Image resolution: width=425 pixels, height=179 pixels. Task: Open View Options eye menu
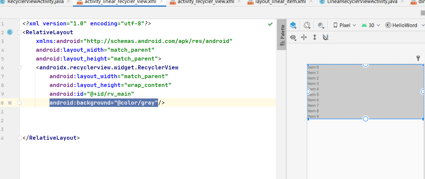293,37
